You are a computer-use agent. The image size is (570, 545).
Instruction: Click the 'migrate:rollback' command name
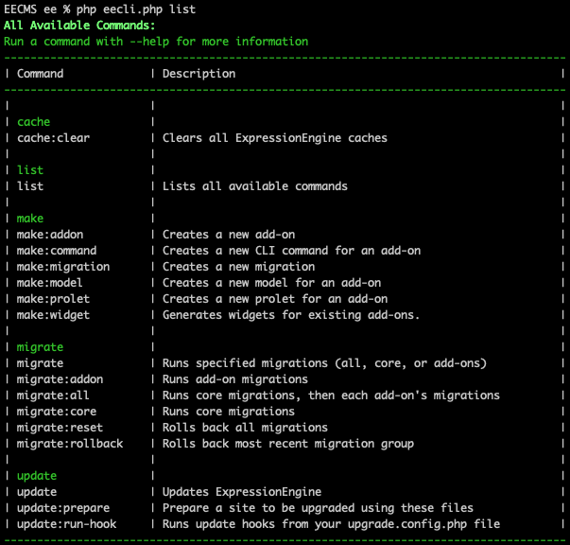[70, 444]
